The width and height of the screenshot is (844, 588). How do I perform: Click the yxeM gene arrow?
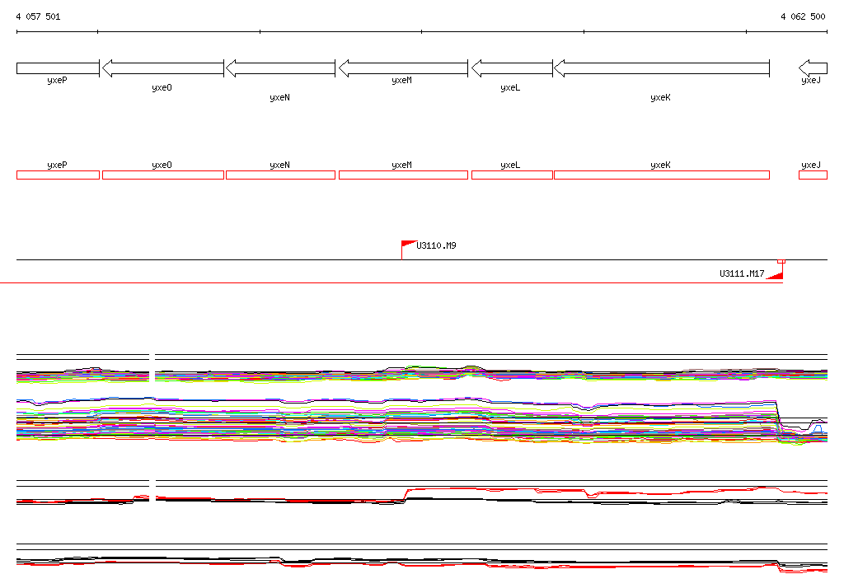point(403,68)
